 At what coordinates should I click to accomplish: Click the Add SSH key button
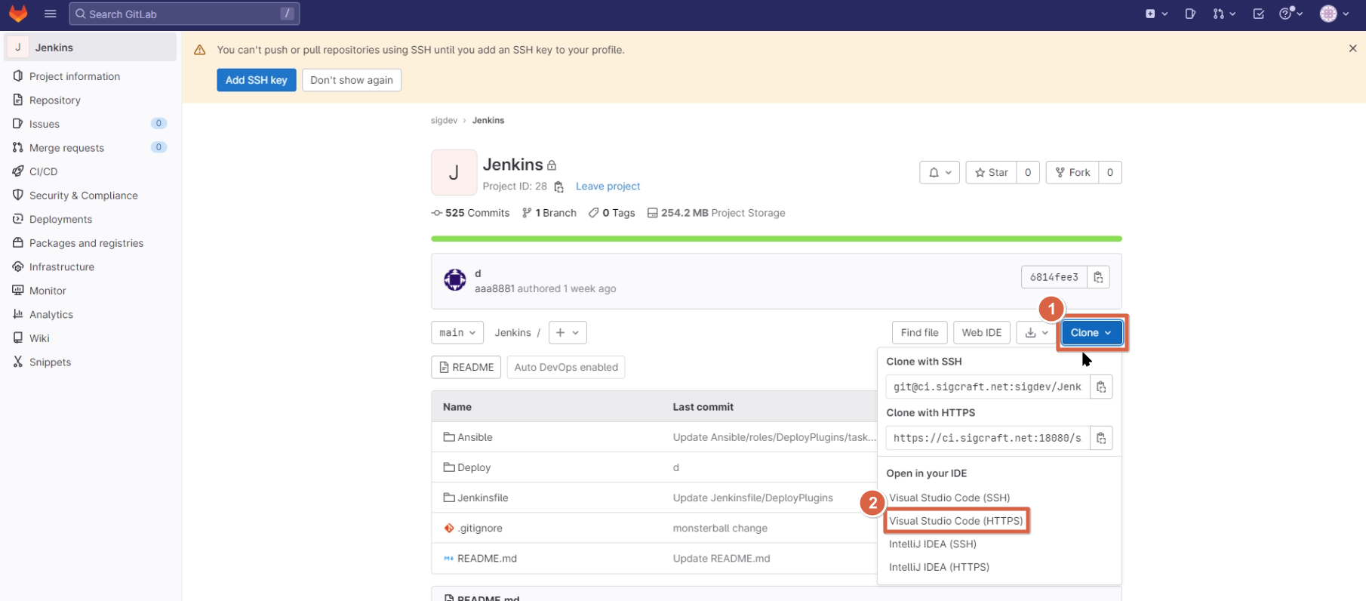[256, 80]
